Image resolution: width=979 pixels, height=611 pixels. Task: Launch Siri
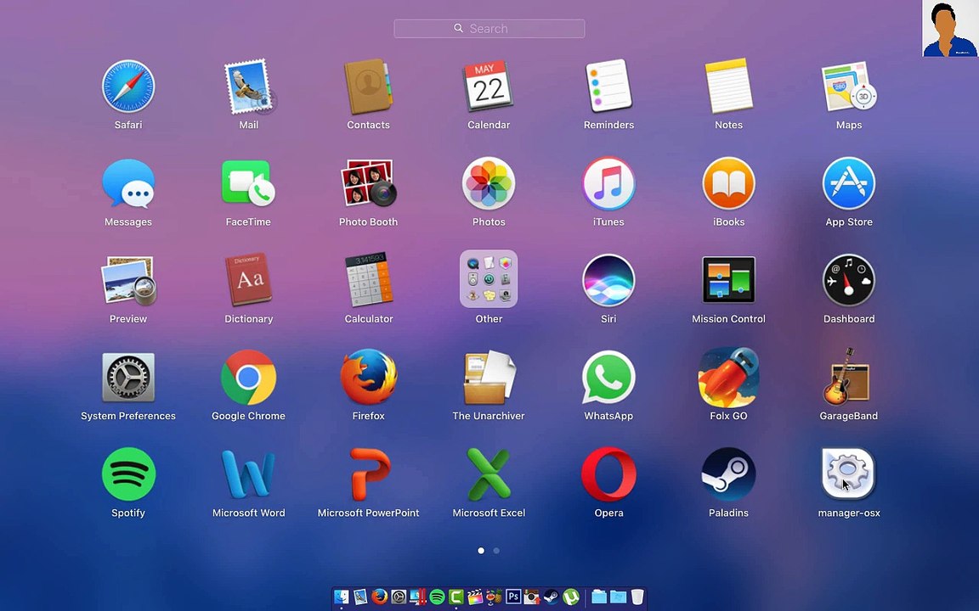tap(608, 281)
